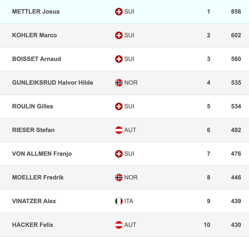
Task: Click the Swiss flag icon in KOHLER Marco row
Action: pos(119,35)
